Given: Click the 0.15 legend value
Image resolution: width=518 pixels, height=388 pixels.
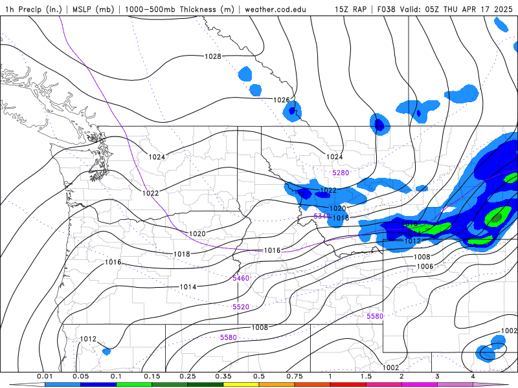Looking at the screenshot, I should click(152, 376).
